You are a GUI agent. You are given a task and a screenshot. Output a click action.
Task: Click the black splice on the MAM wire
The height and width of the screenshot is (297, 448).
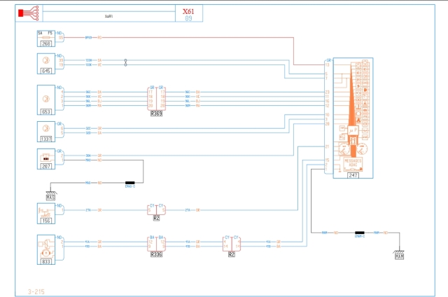click(x=360, y=233)
